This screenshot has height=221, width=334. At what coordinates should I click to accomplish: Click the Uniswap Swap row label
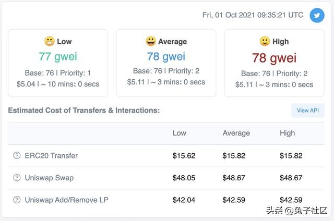click(x=49, y=178)
